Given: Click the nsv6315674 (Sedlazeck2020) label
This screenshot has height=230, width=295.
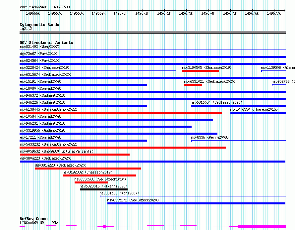Looking at the screenshot, I should pyautogui.click(x=46, y=74).
